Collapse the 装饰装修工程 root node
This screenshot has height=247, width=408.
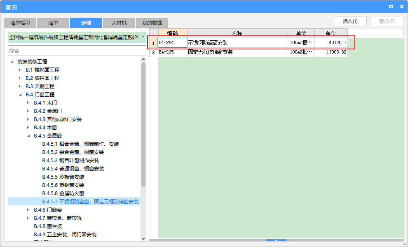tap(12, 62)
